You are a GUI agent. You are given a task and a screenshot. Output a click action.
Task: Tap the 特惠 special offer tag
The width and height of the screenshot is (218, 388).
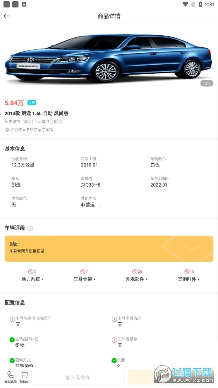click(32, 103)
